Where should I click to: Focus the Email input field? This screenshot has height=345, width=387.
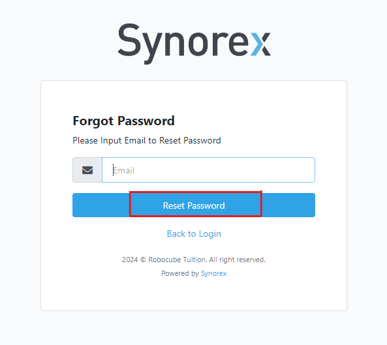click(208, 170)
